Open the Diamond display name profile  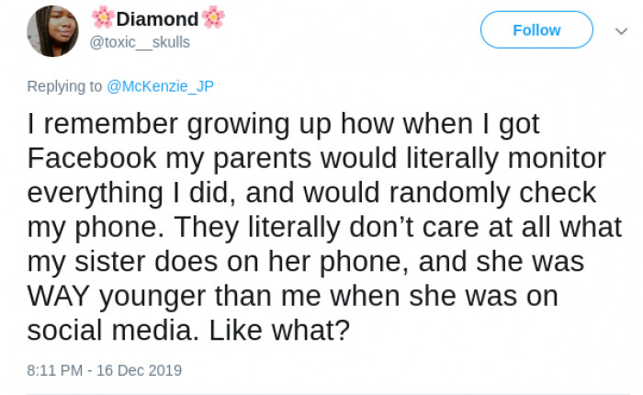click(x=157, y=19)
